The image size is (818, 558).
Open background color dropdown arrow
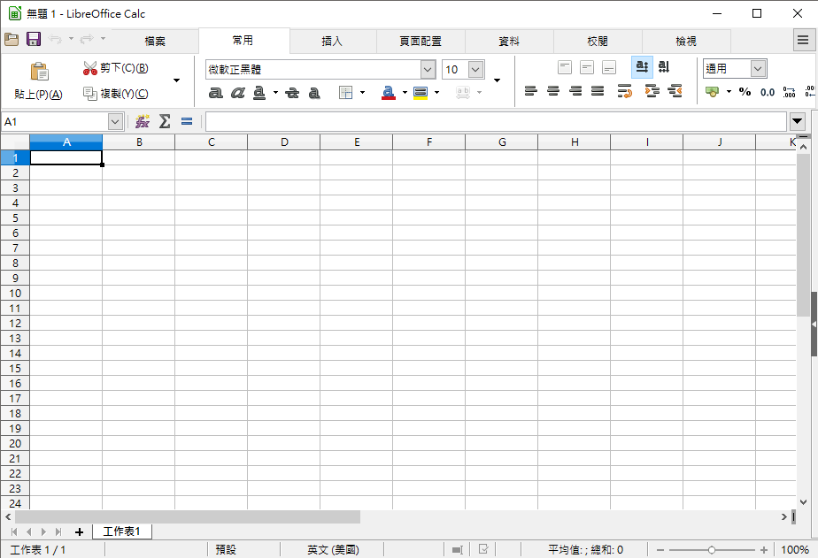tap(436, 93)
